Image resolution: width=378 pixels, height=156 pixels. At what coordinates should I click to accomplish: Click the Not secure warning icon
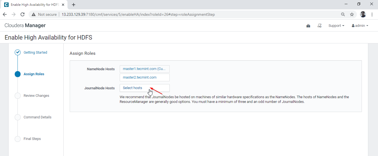point(34,14)
